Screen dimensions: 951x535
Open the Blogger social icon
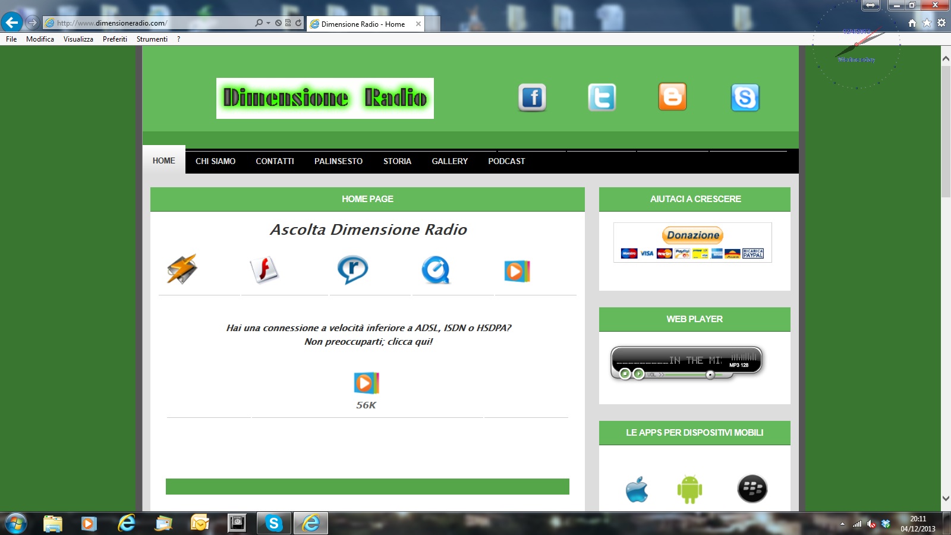(672, 97)
